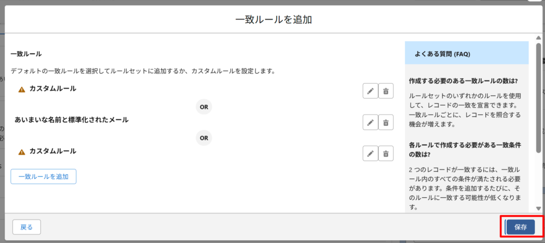Screen dimensions: 545x243
Task: Click the OR badge above the bottom カスタムルール
Action: click(x=204, y=138)
